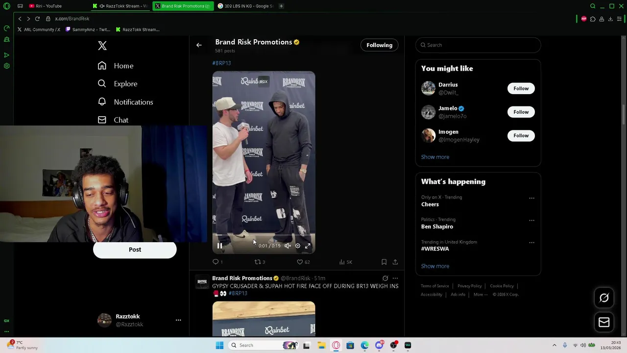Open Windows Start menu
Image resolution: width=627 pixels, height=353 pixels.
coord(219,345)
